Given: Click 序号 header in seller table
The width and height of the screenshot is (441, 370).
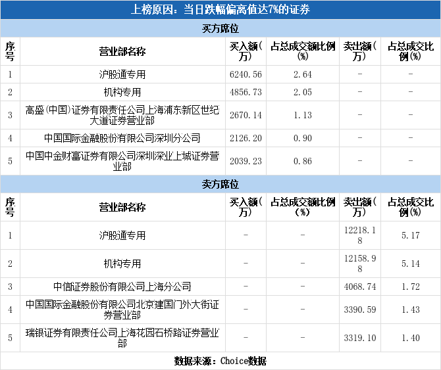Looking at the screenshot, I should (10, 207).
